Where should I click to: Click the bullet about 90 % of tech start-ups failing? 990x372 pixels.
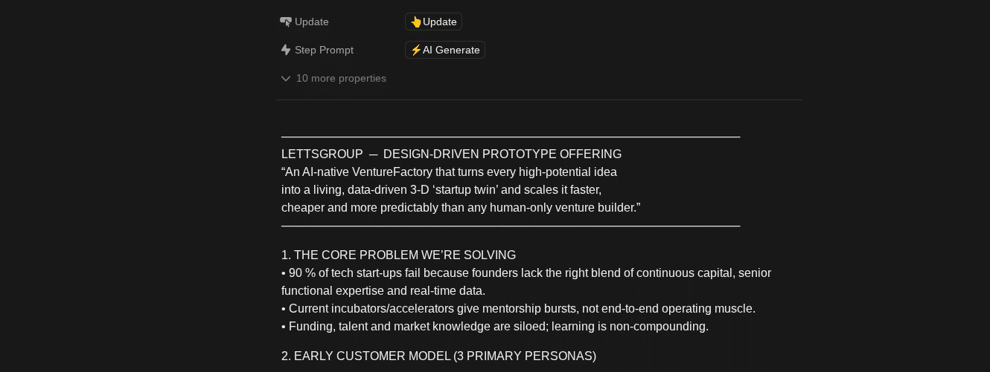[x=526, y=273]
